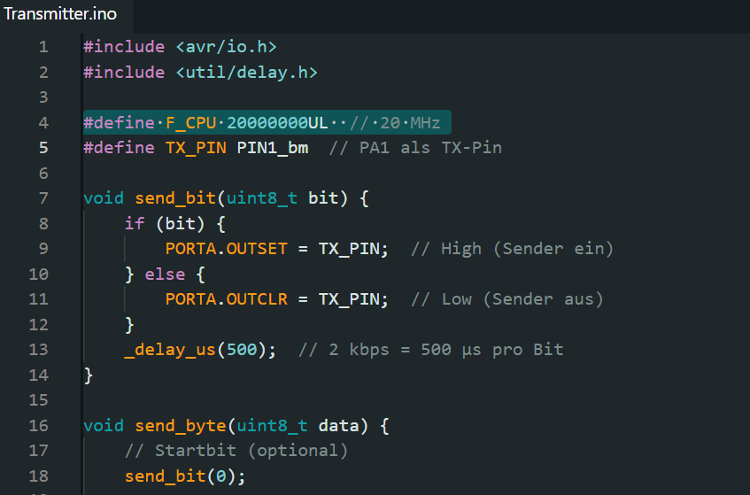The image size is (750, 495).
Task: Click the _delay_us function call
Action: [170, 349]
